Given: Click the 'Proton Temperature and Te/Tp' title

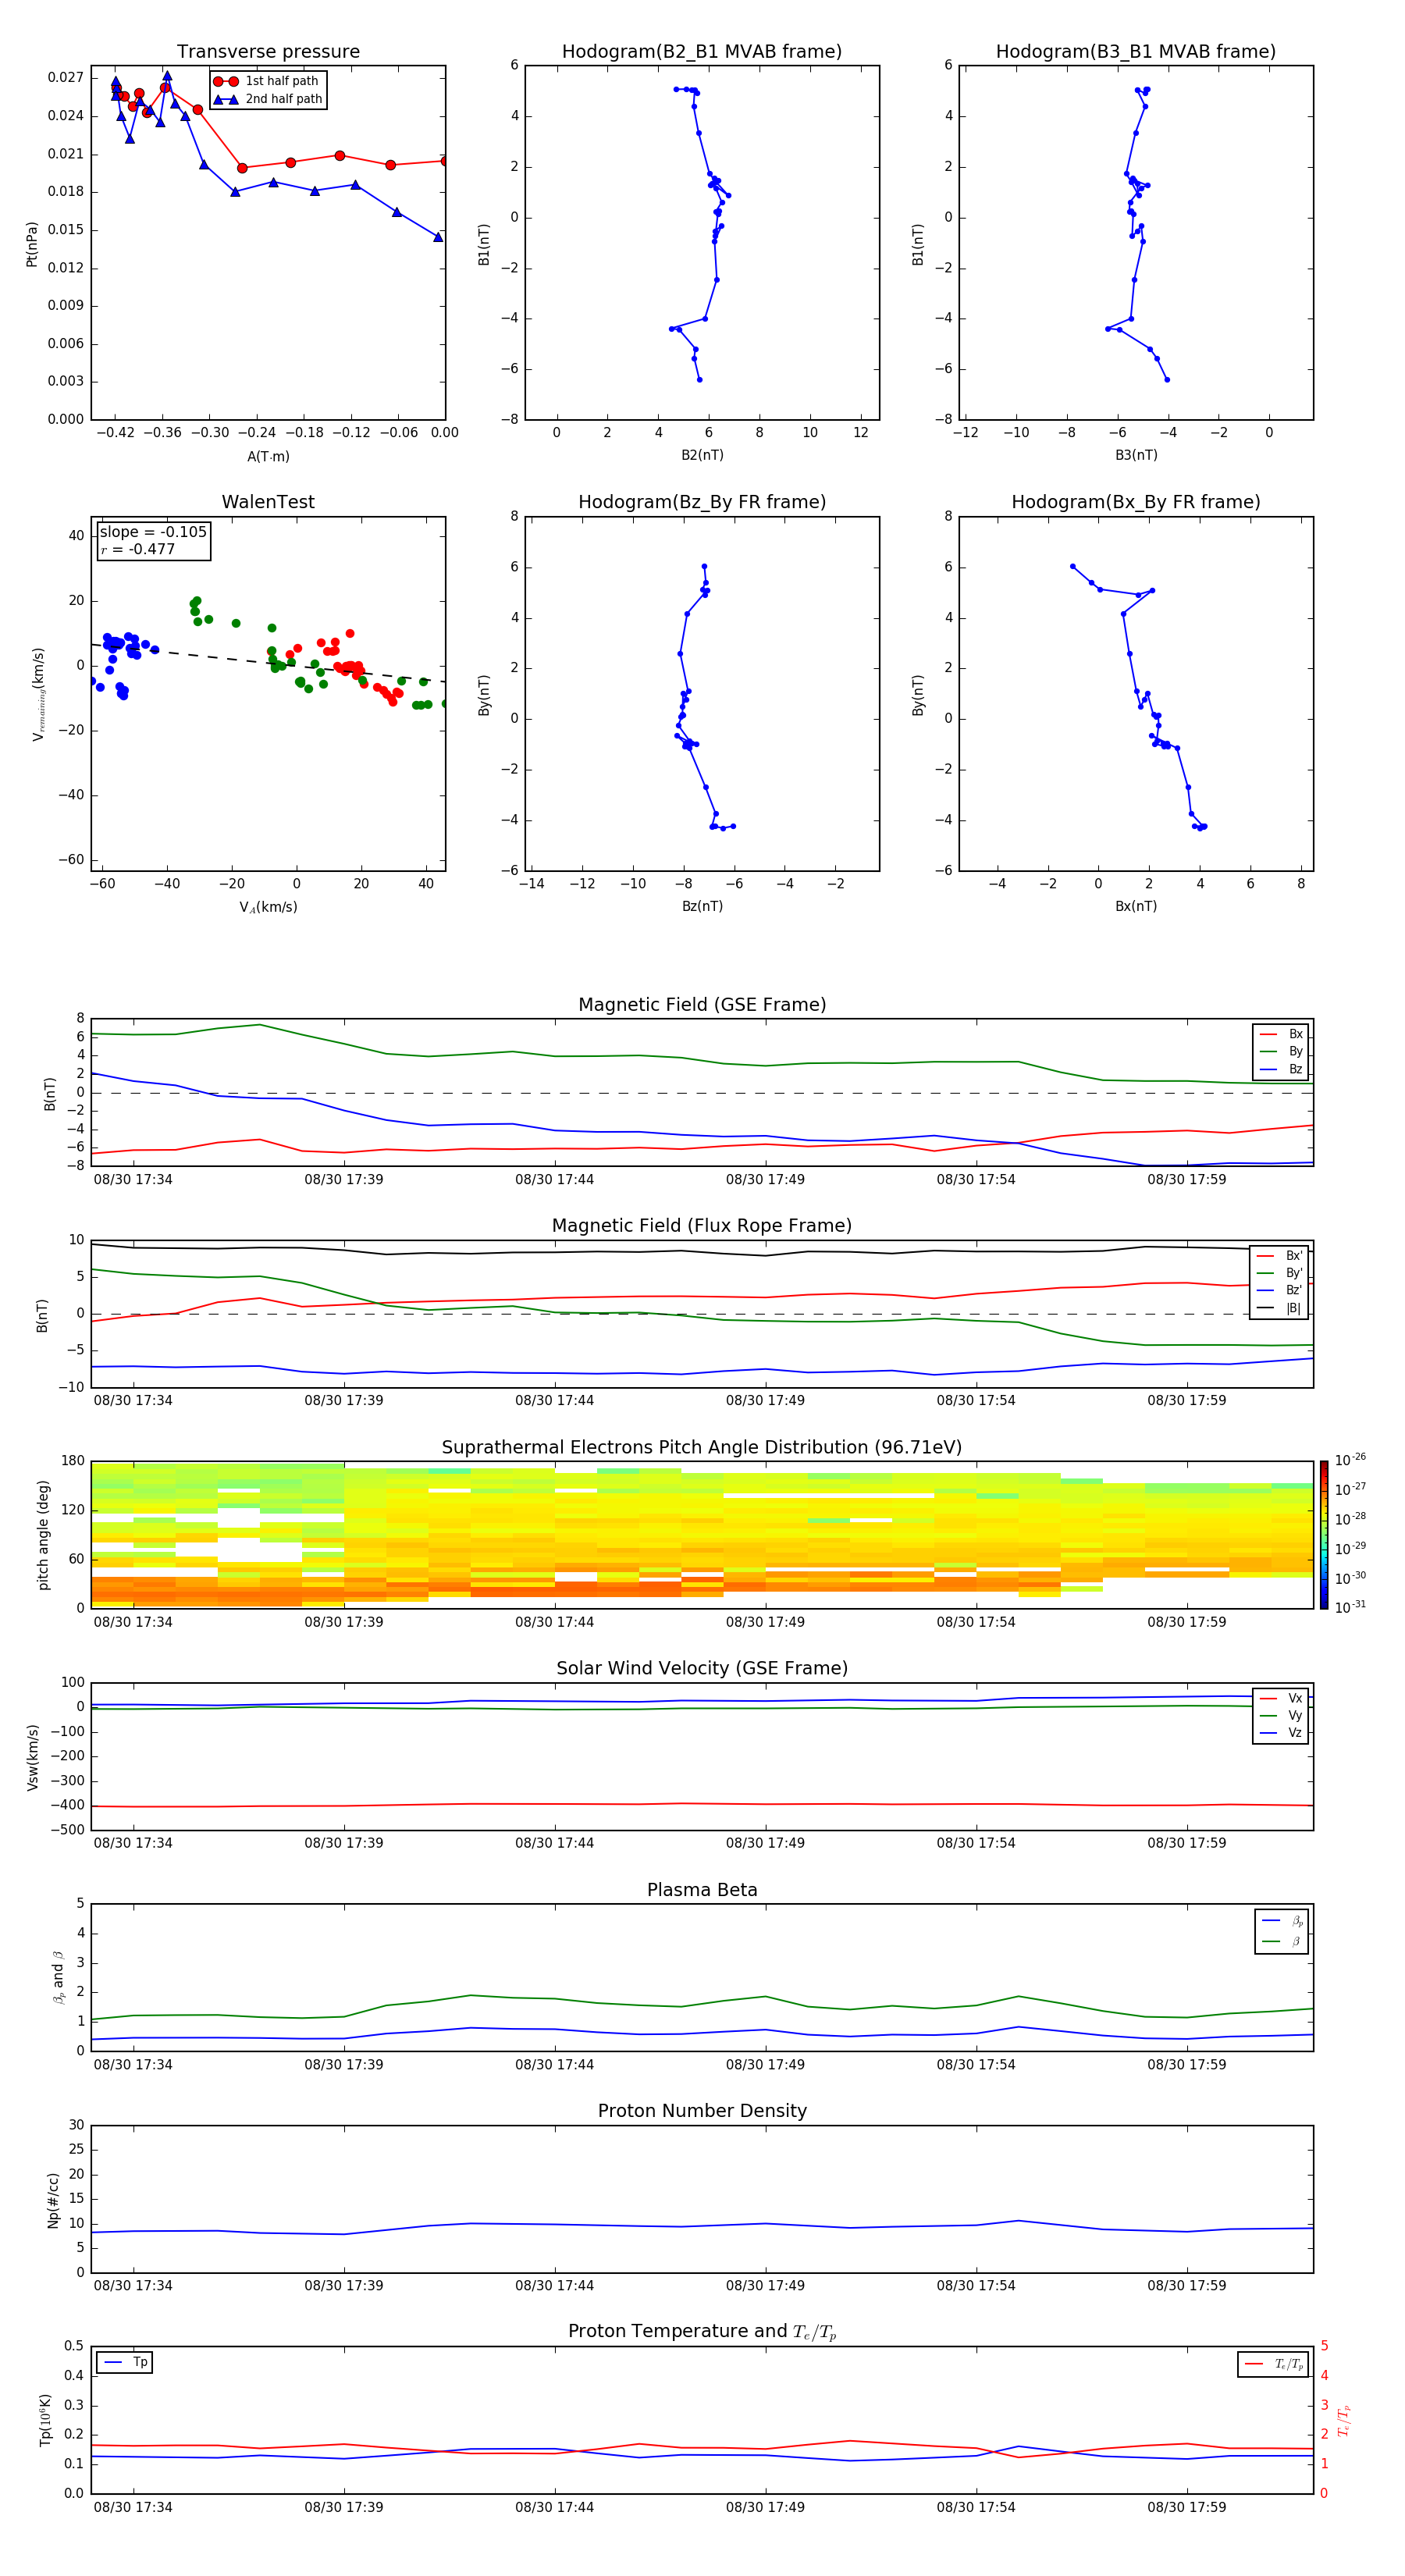Looking at the screenshot, I should tap(702, 2333).
